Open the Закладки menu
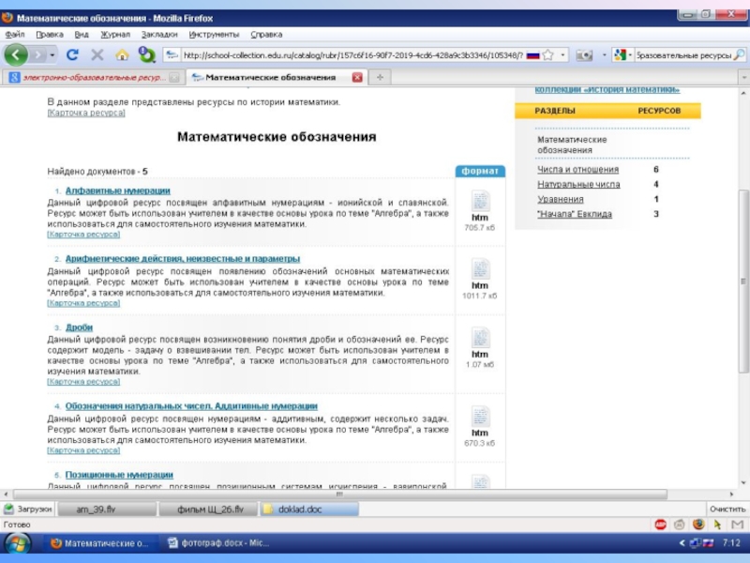Viewport: 750px width, 563px height. [158, 34]
